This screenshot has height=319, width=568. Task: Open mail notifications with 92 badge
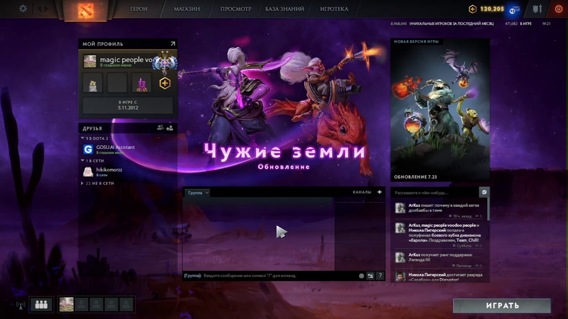(513, 9)
